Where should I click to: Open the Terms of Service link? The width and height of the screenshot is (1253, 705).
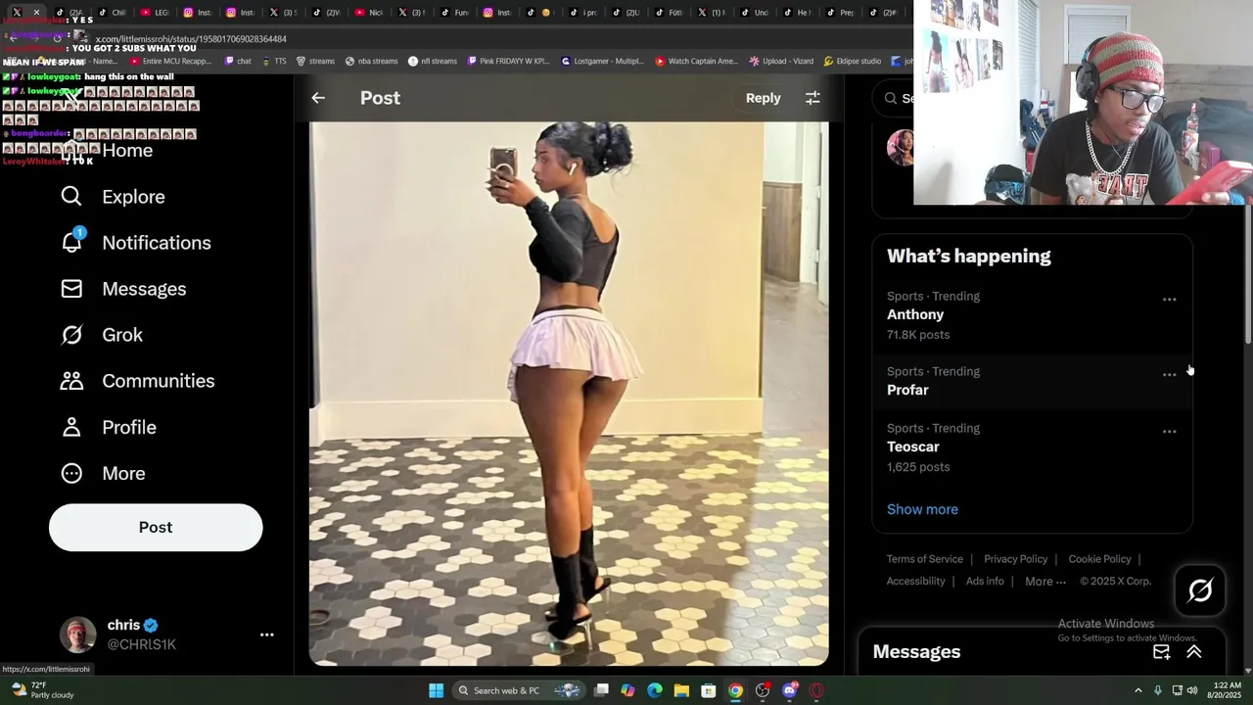coord(925,559)
